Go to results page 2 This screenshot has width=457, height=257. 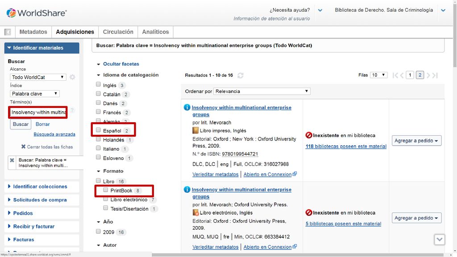[x=420, y=75]
